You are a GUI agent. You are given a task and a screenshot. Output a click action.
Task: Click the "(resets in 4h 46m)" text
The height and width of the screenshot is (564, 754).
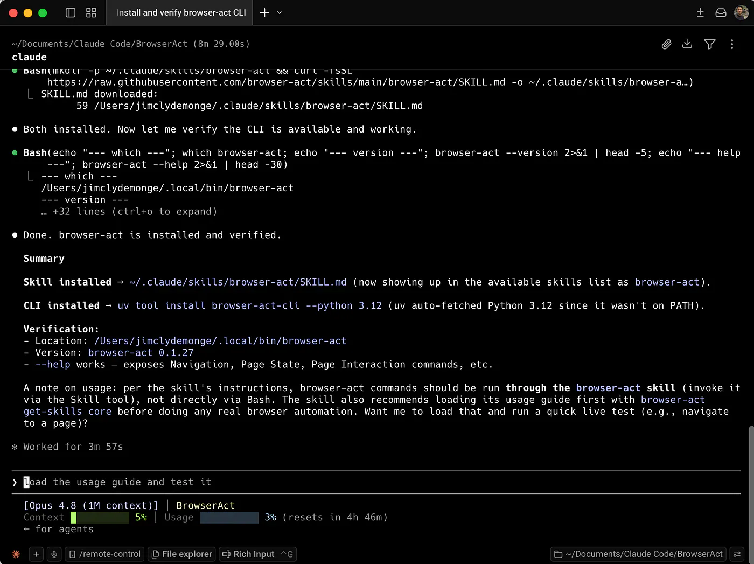335,518
